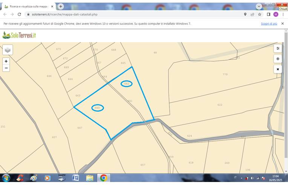Open map filter settings icon

click(278, 49)
